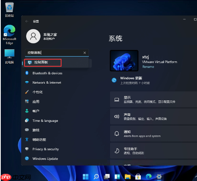
Task: Open the Start menu on the taskbar
Action: [x=86, y=176]
